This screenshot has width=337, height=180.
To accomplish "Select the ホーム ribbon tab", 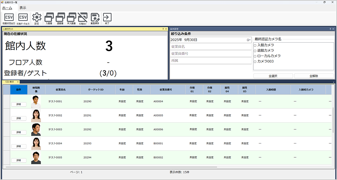I will click(x=7, y=8).
